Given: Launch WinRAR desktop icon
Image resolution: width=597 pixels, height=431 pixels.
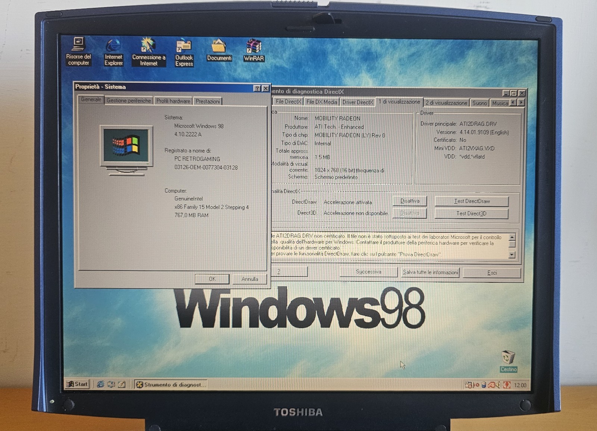Looking at the screenshot, I should (254, 50).
